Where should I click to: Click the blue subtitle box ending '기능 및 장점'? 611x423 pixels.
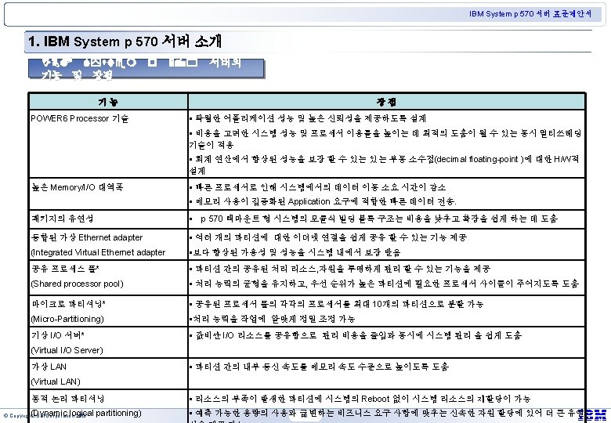point(146,69)
